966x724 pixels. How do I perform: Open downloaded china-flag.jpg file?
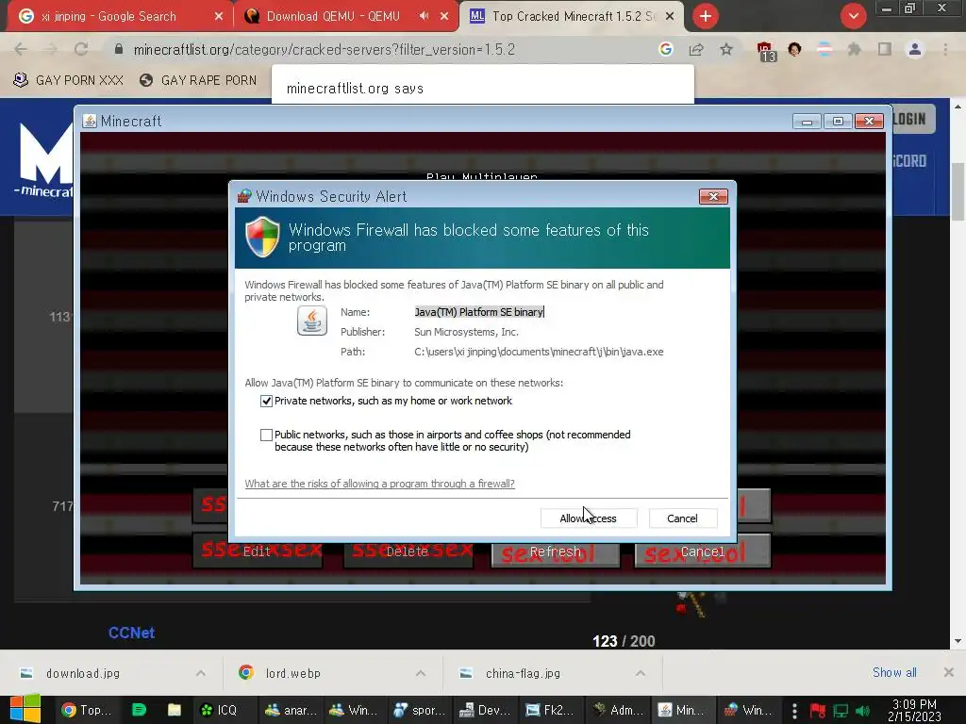(x=523, y=673)
